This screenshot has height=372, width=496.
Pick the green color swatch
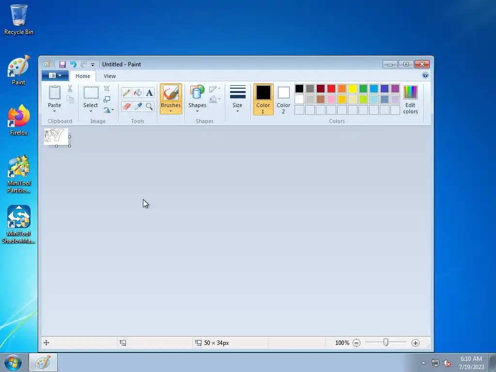point(363,89)
